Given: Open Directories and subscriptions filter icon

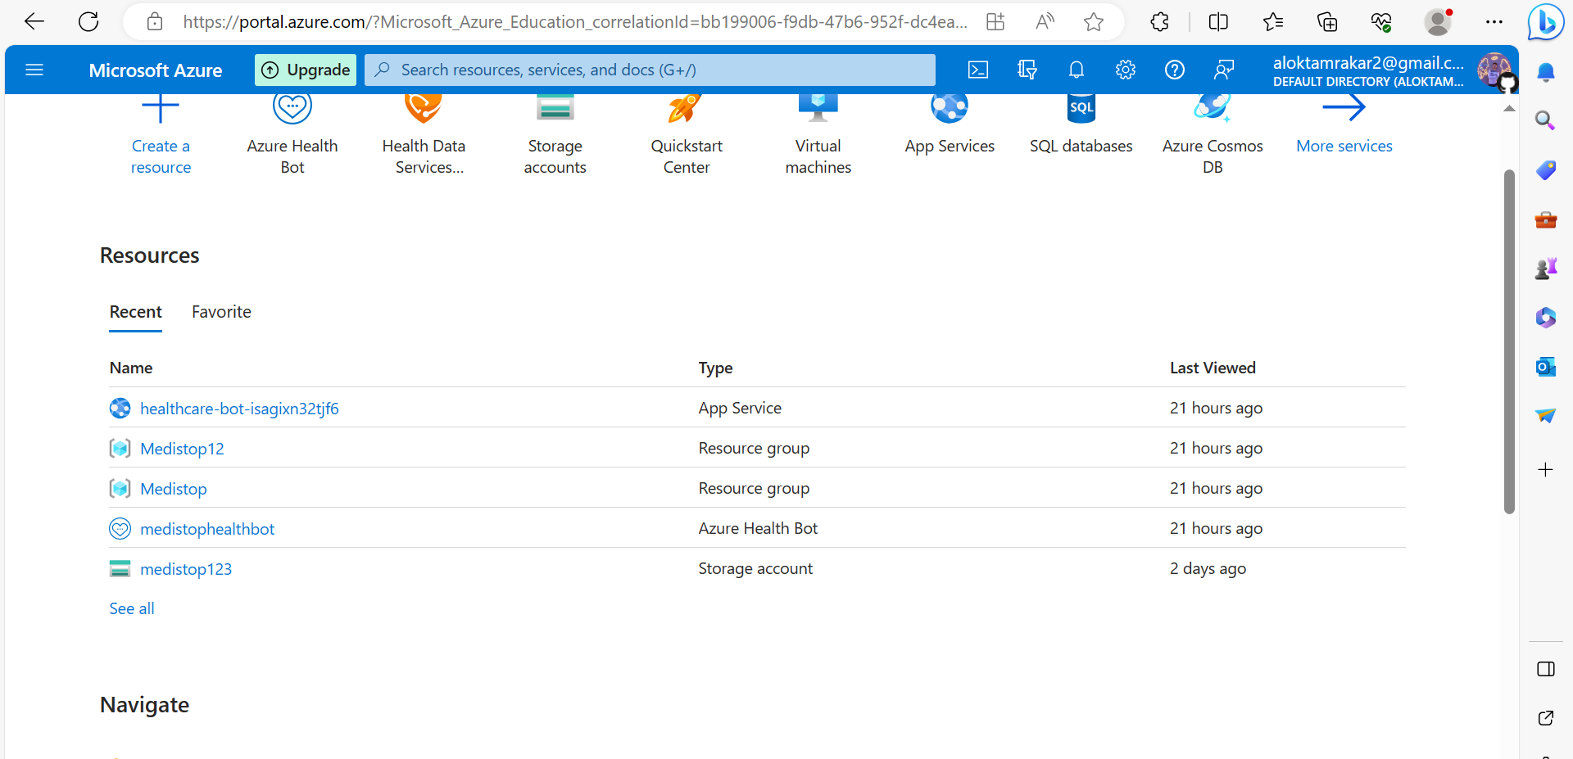Looking at the screenshot, I should click(x=1027, y=70).
